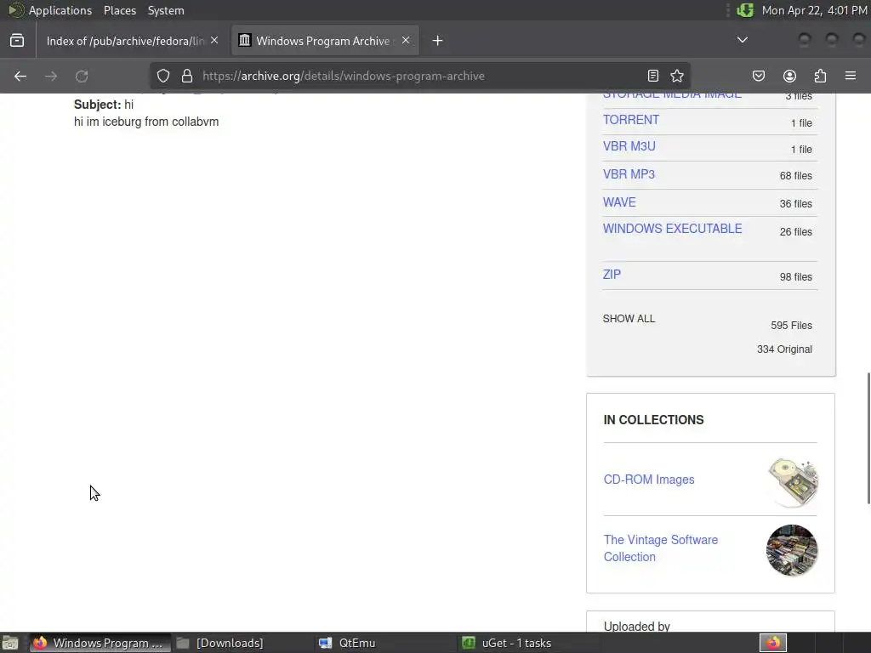Screen dimensions: 871x653
Task: Click the CD-ROM Images thumbnail image
Action: (793, 482)
